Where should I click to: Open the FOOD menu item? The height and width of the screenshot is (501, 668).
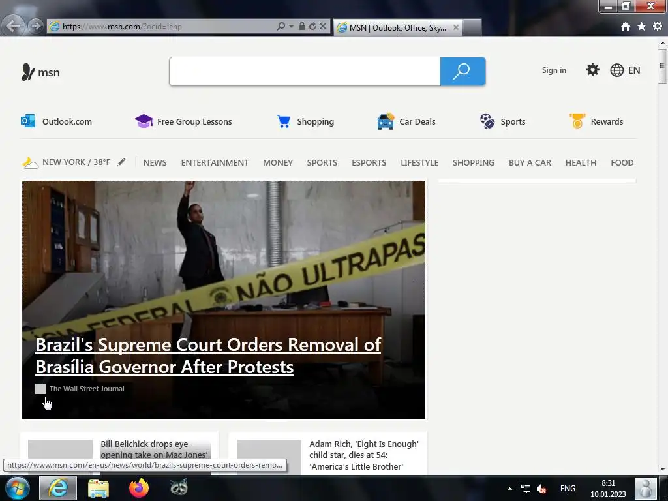(x=622, y=162)
